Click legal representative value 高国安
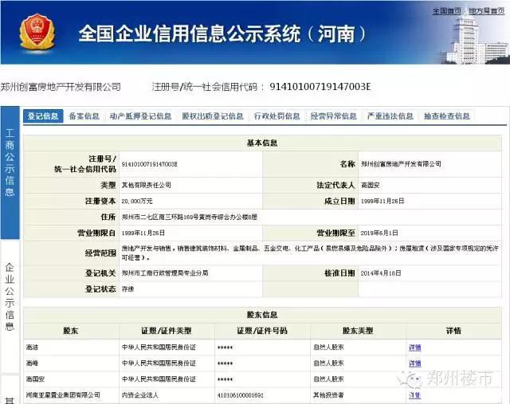 pos(370,186)
